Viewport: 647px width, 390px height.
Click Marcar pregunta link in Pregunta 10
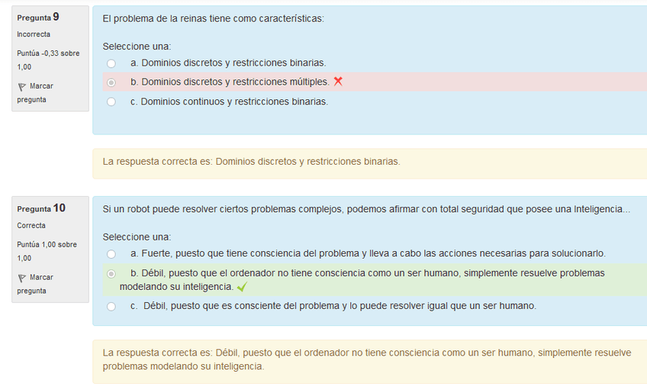(35, 284)
